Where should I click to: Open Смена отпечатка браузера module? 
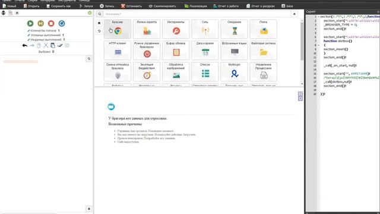pyautogui.click(x=118, y=71)
